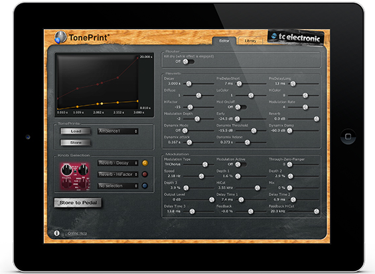This screenshot has width=375, height=274.
Task: Click the Delay Time 3 slider handle
Action: click(192, 212)
